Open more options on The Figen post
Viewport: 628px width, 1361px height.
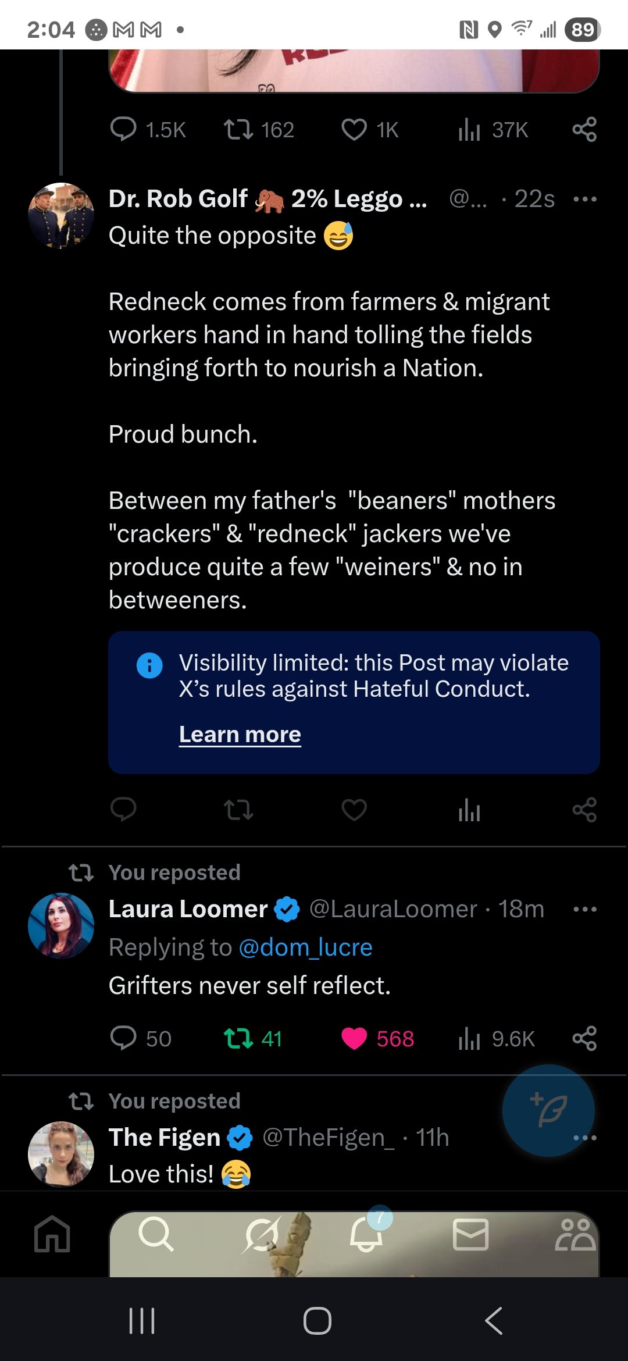(x=584, y=1138)
